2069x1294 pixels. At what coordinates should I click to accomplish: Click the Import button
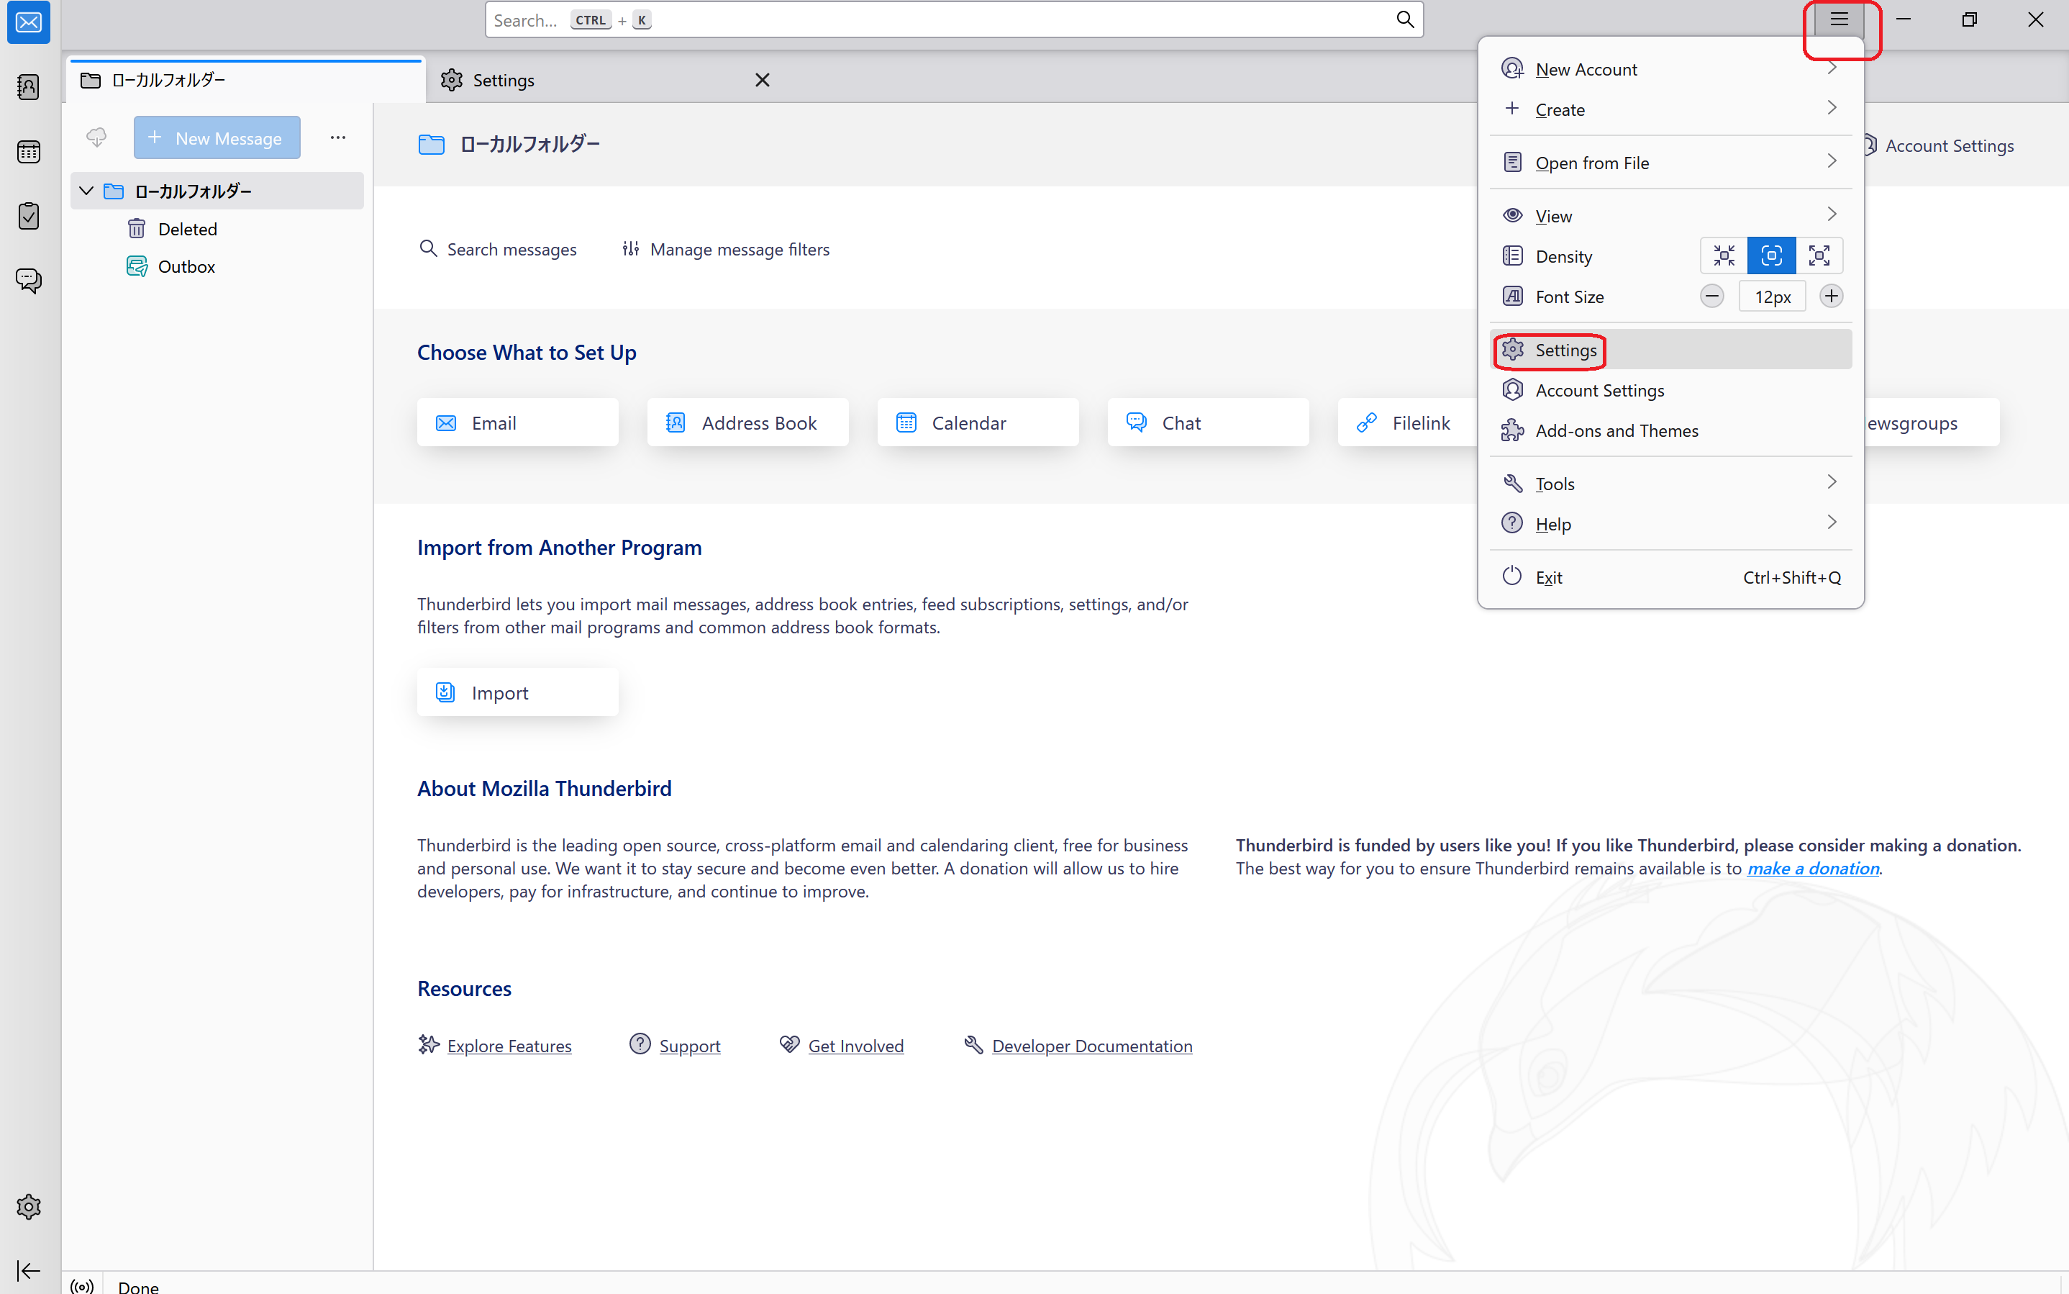517,692
